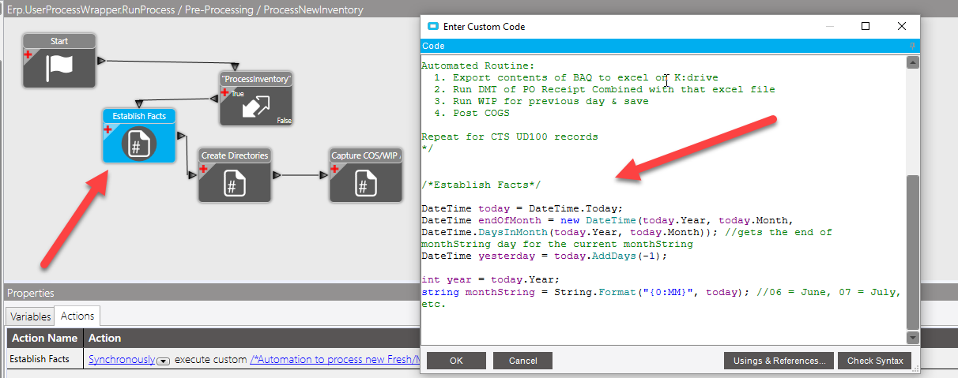
Task: Click the '/*Establish Facts*/' comment line
Action: point(481,185)
